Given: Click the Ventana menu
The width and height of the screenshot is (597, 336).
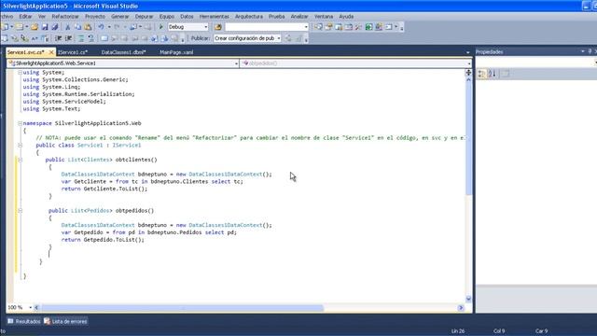Looking at the screenshot, I should point(324,17).
